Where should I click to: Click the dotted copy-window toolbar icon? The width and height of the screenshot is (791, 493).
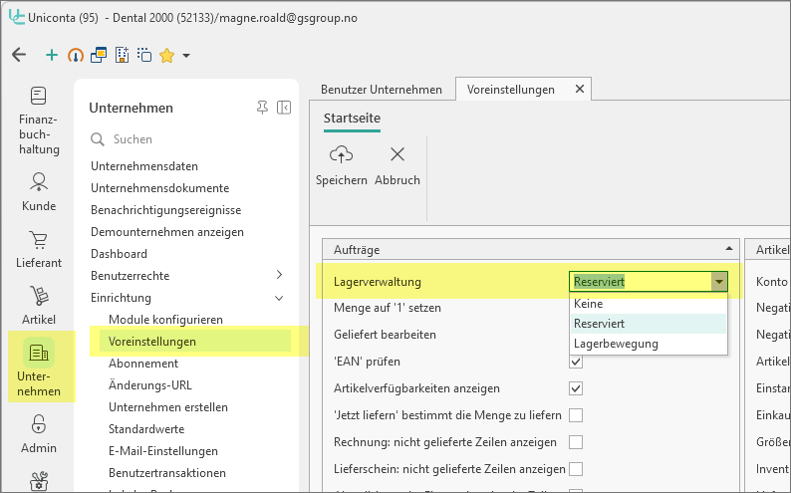pyautogui.click(x=144, y=55)
